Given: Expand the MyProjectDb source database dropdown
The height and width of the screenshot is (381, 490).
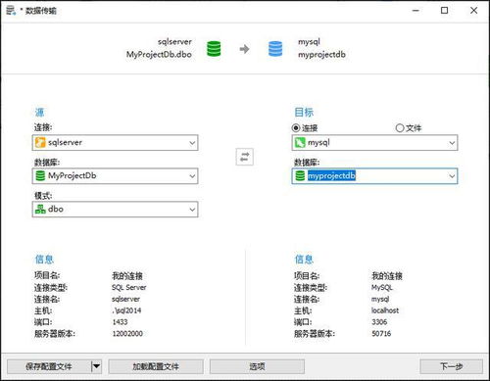Looking at the screenshot, I should 192,176.
